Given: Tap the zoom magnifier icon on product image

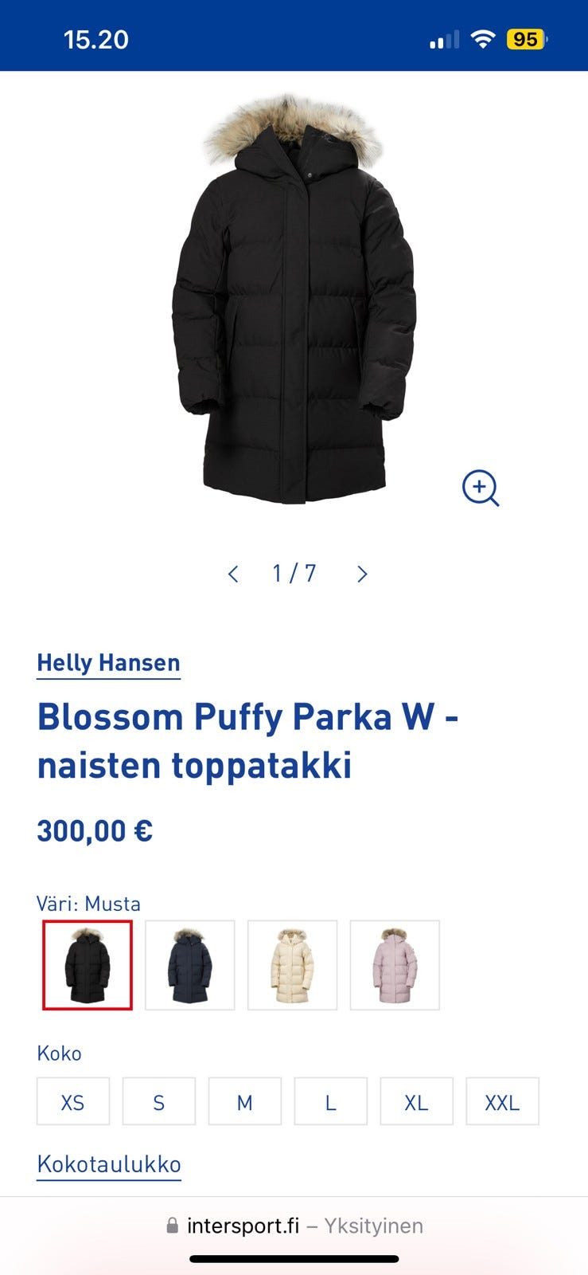Looking at the screenshot, I should pyautogui.click(x=481, y=488).
